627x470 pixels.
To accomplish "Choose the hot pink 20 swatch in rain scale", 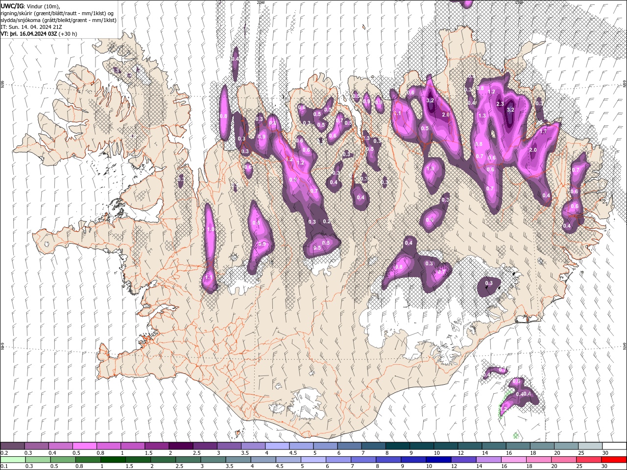I will (x=564, y=460).
